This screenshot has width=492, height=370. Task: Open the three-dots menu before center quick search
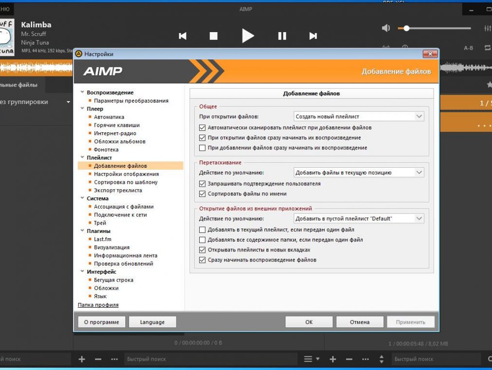coord(114,359)
